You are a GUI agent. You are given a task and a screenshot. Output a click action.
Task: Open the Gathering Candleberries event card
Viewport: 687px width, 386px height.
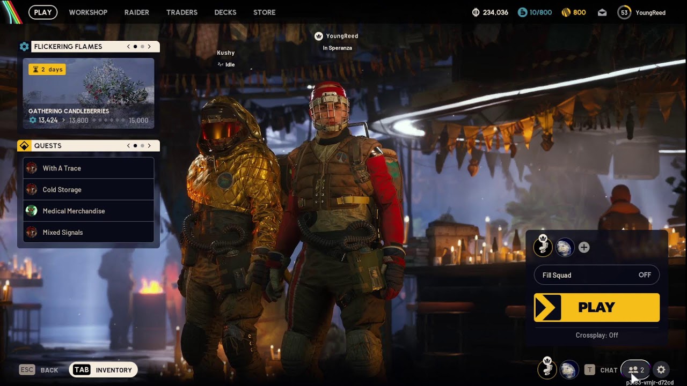tap(89, 93)
